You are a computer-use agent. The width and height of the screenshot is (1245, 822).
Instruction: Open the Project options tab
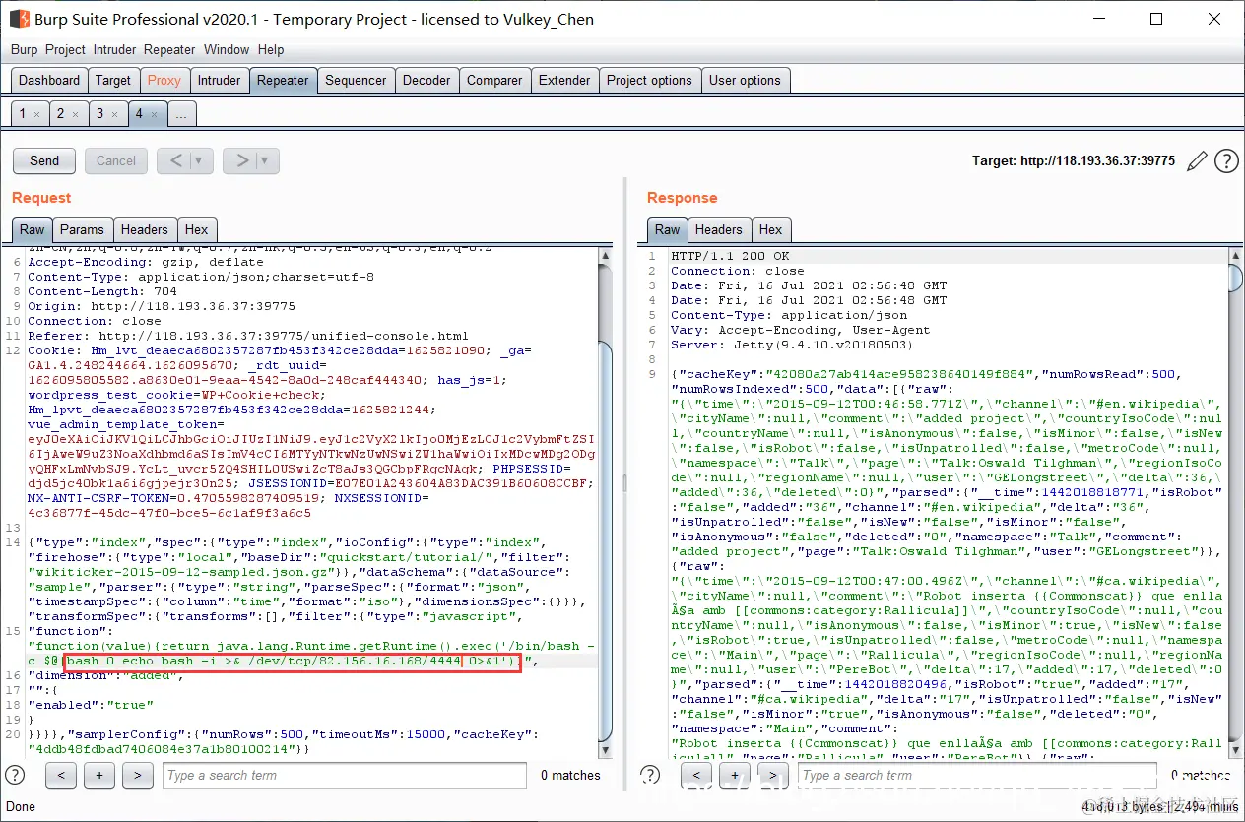[x=649, y=81]
